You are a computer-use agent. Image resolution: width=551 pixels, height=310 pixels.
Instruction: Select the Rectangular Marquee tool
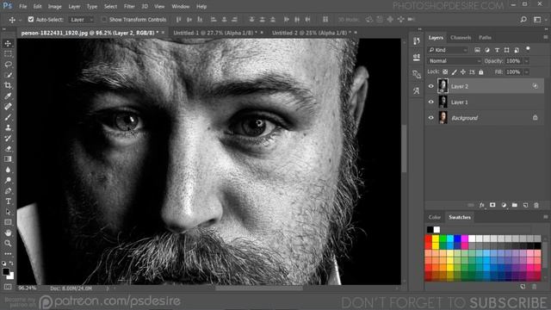[x=8, y=53]
